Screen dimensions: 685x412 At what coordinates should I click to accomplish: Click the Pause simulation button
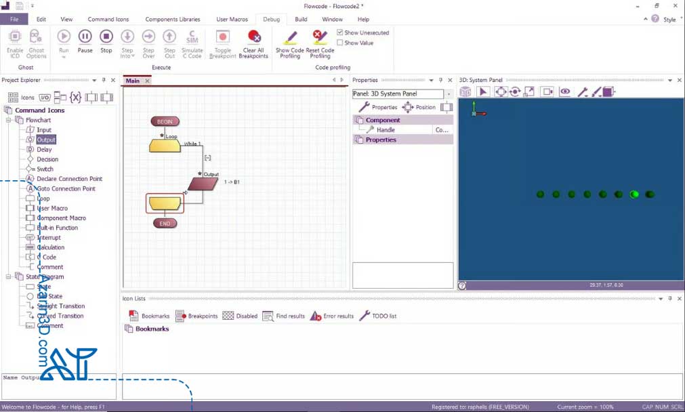click(85, 37)
